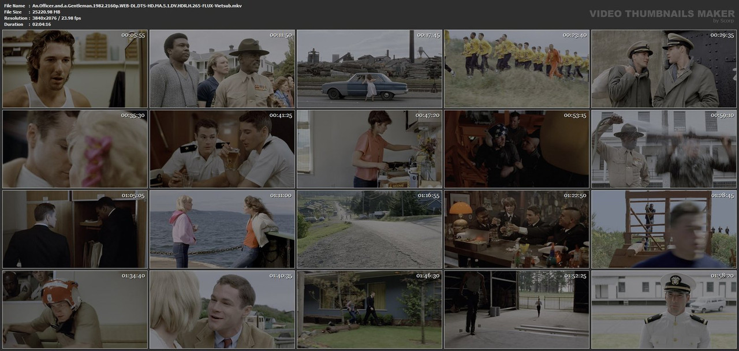Open the thumbnail at timestamp 01:05:05
This screenshot has height=351, width=739.
click(x=75, y=229)
